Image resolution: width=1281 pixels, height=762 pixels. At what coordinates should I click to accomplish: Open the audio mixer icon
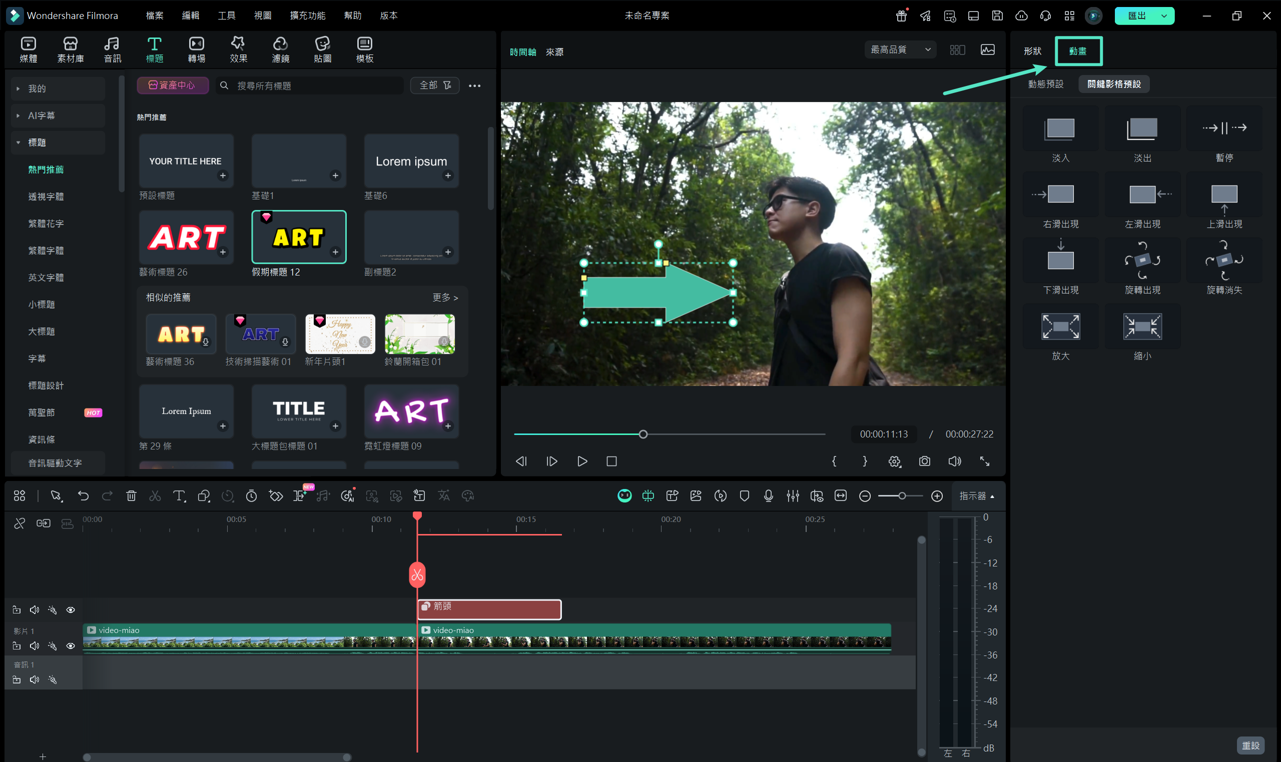click(792, 495)
